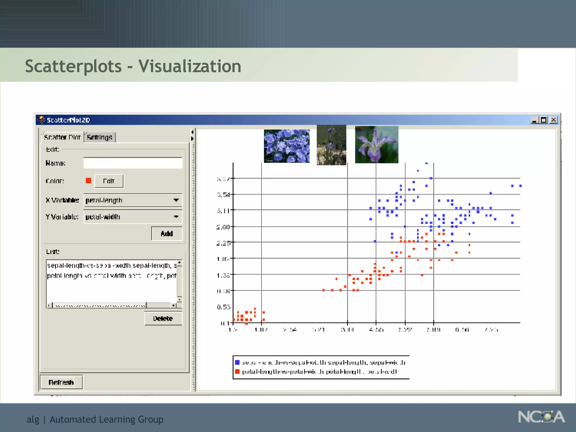The image size is (576, 432).
Task: Click the horizontal scrollbar under the list
Action: (x=100, y=305)
